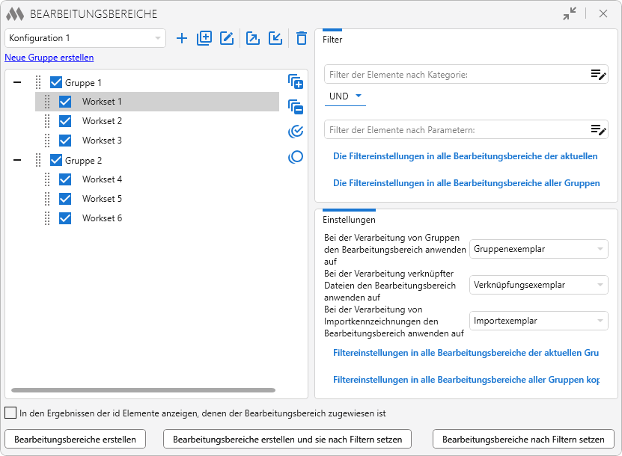Click the plus icon to add configuration

pyautogui.click(x=182, y=38)
